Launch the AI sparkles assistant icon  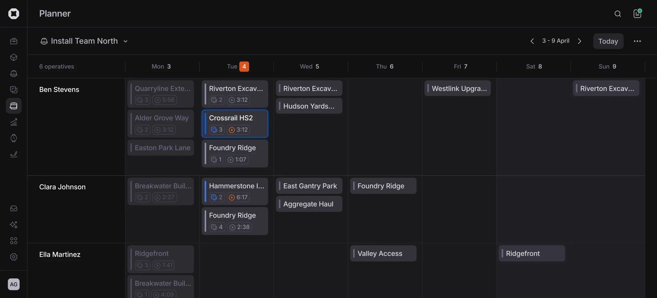point(13,225)
